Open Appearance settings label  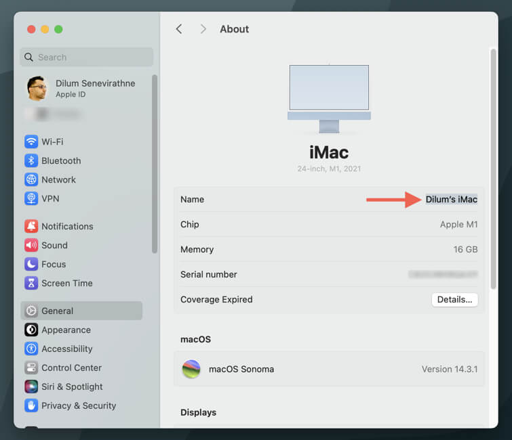66,330
